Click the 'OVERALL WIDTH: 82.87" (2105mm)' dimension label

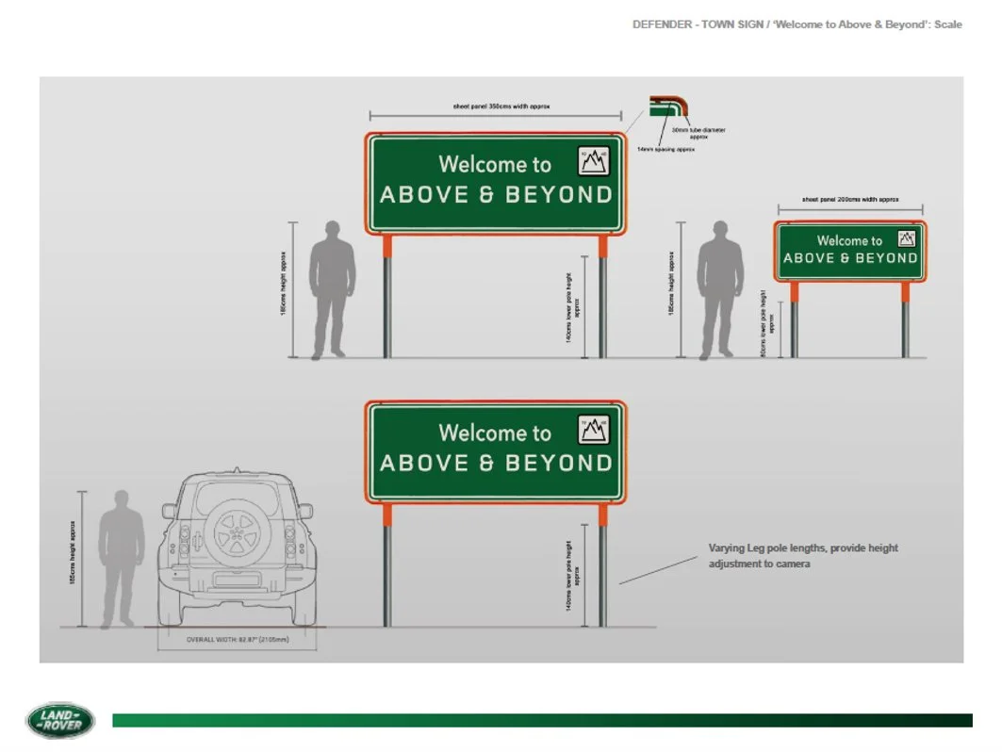[x=238, y=640]
